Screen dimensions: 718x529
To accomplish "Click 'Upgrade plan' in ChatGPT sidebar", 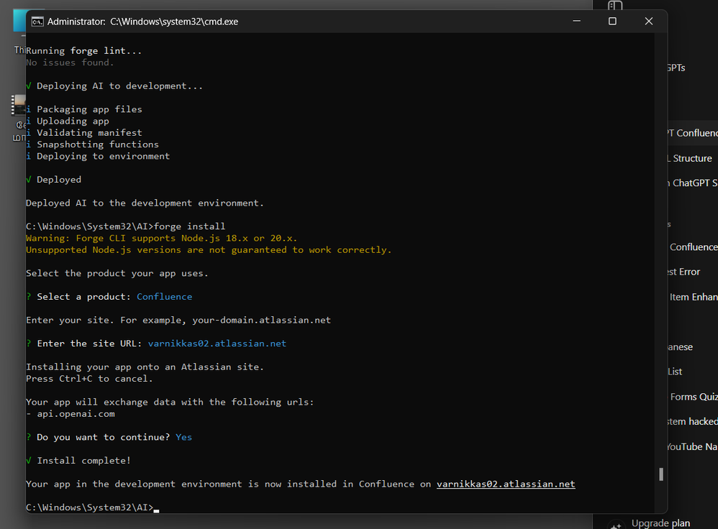I will 660,523.
